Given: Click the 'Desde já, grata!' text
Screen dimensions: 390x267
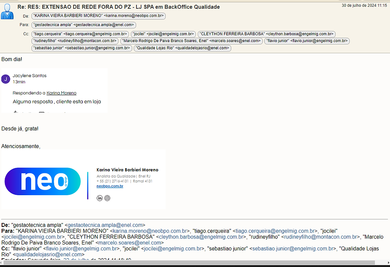Looking at the screenshot, I should tap(20, 129).
